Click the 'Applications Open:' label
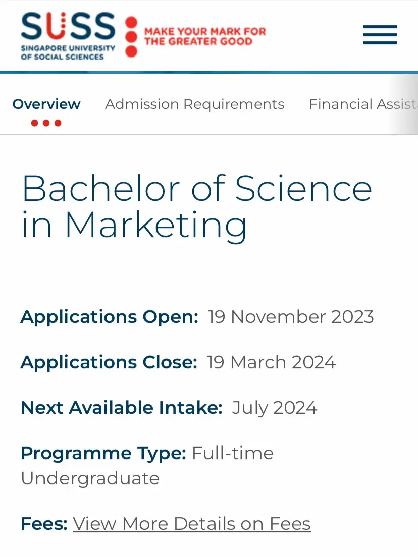Viewport: 418px width, 557px height. (x=109, y=317)
